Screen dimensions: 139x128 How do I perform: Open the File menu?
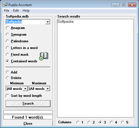[x=7, y=11]
